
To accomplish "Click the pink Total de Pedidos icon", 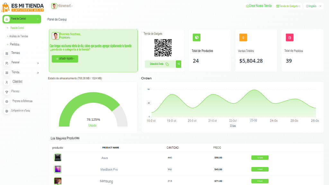I will [289, 38].
